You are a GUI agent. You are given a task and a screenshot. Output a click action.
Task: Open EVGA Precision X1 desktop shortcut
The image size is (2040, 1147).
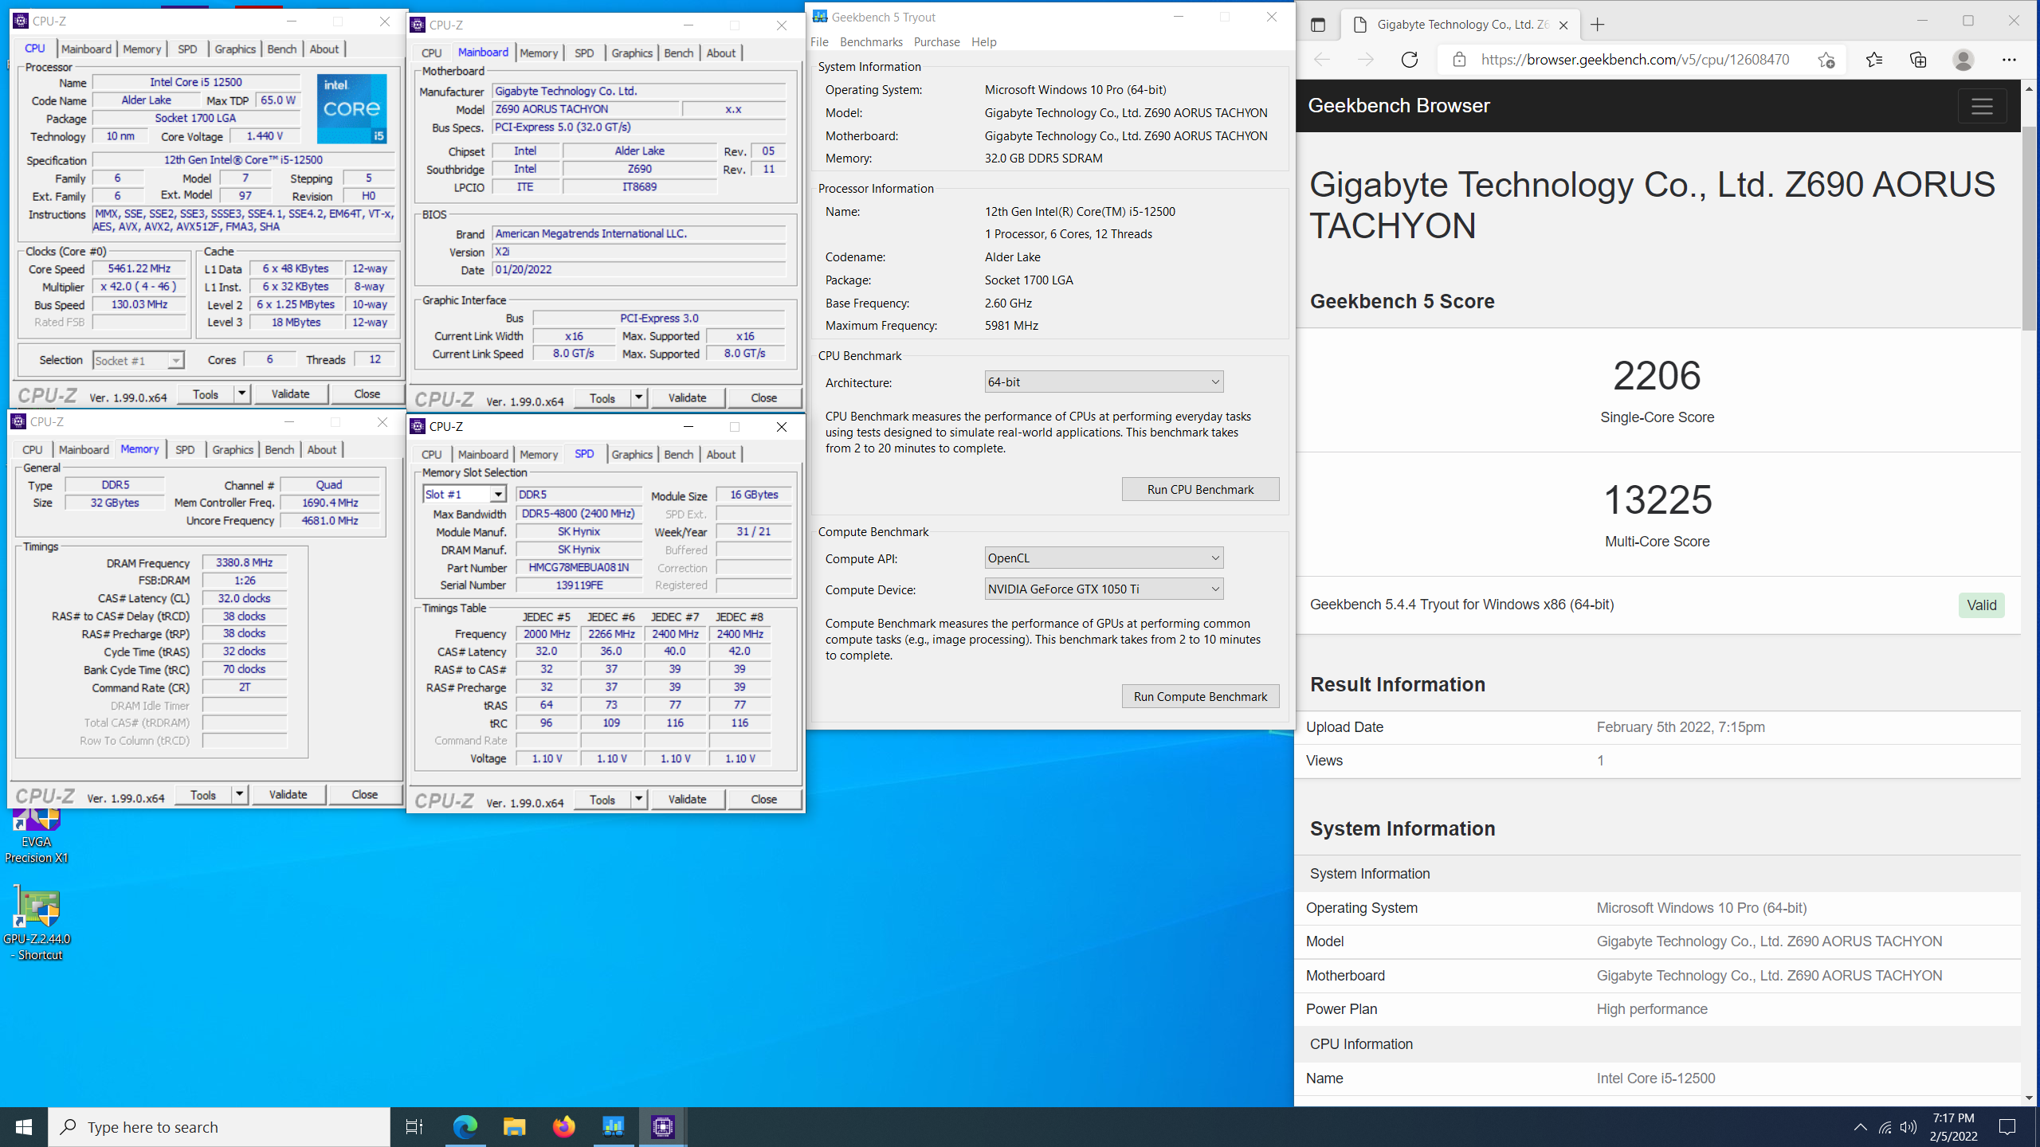click(x=37, y=836)
